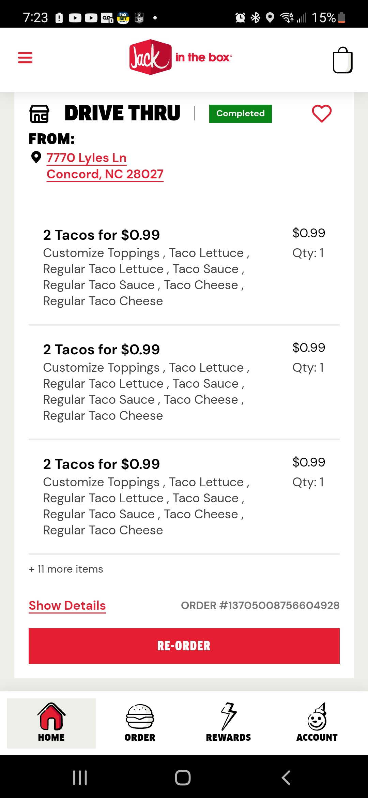Tap the location pin icon
The height and width of the screenshot is (798, 368).
point(36,158)
